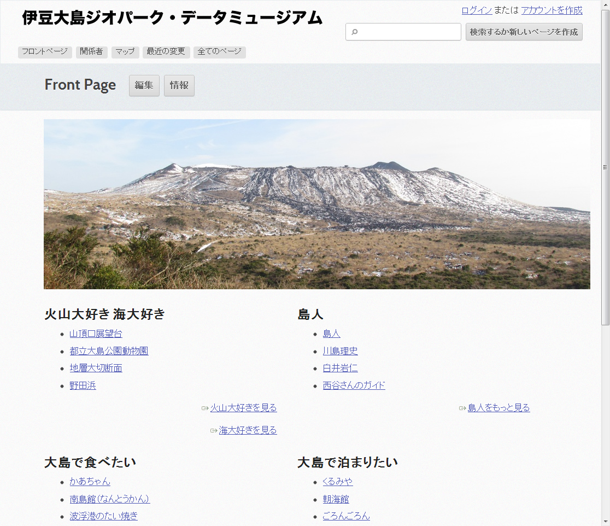Open the ごろんごろん link
The width and height of the screenshot is (610, 526).
click(x=346, y=516)
